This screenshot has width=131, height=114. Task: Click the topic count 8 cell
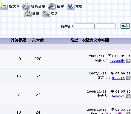point(19,94)
